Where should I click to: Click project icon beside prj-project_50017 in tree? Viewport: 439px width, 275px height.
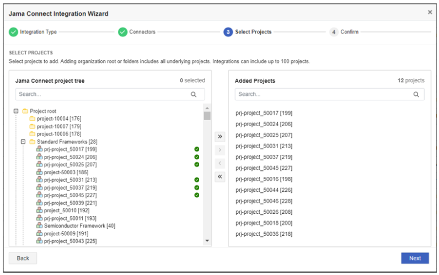(x=40, y=149)
